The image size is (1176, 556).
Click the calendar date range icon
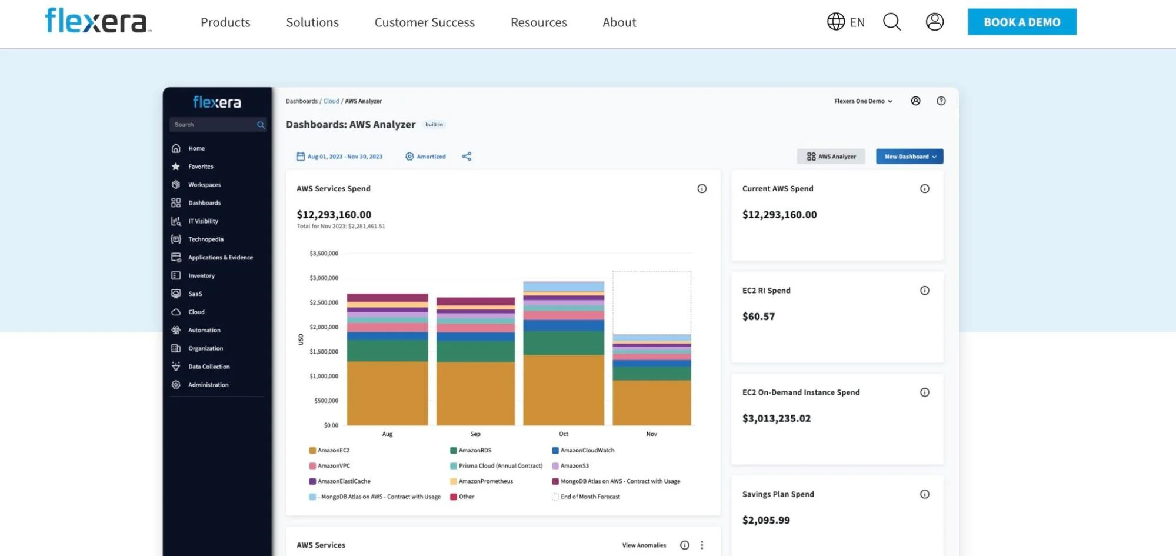[300, 157]
